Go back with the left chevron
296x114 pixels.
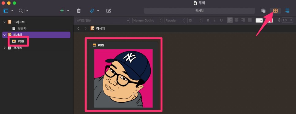pos(78,28)
